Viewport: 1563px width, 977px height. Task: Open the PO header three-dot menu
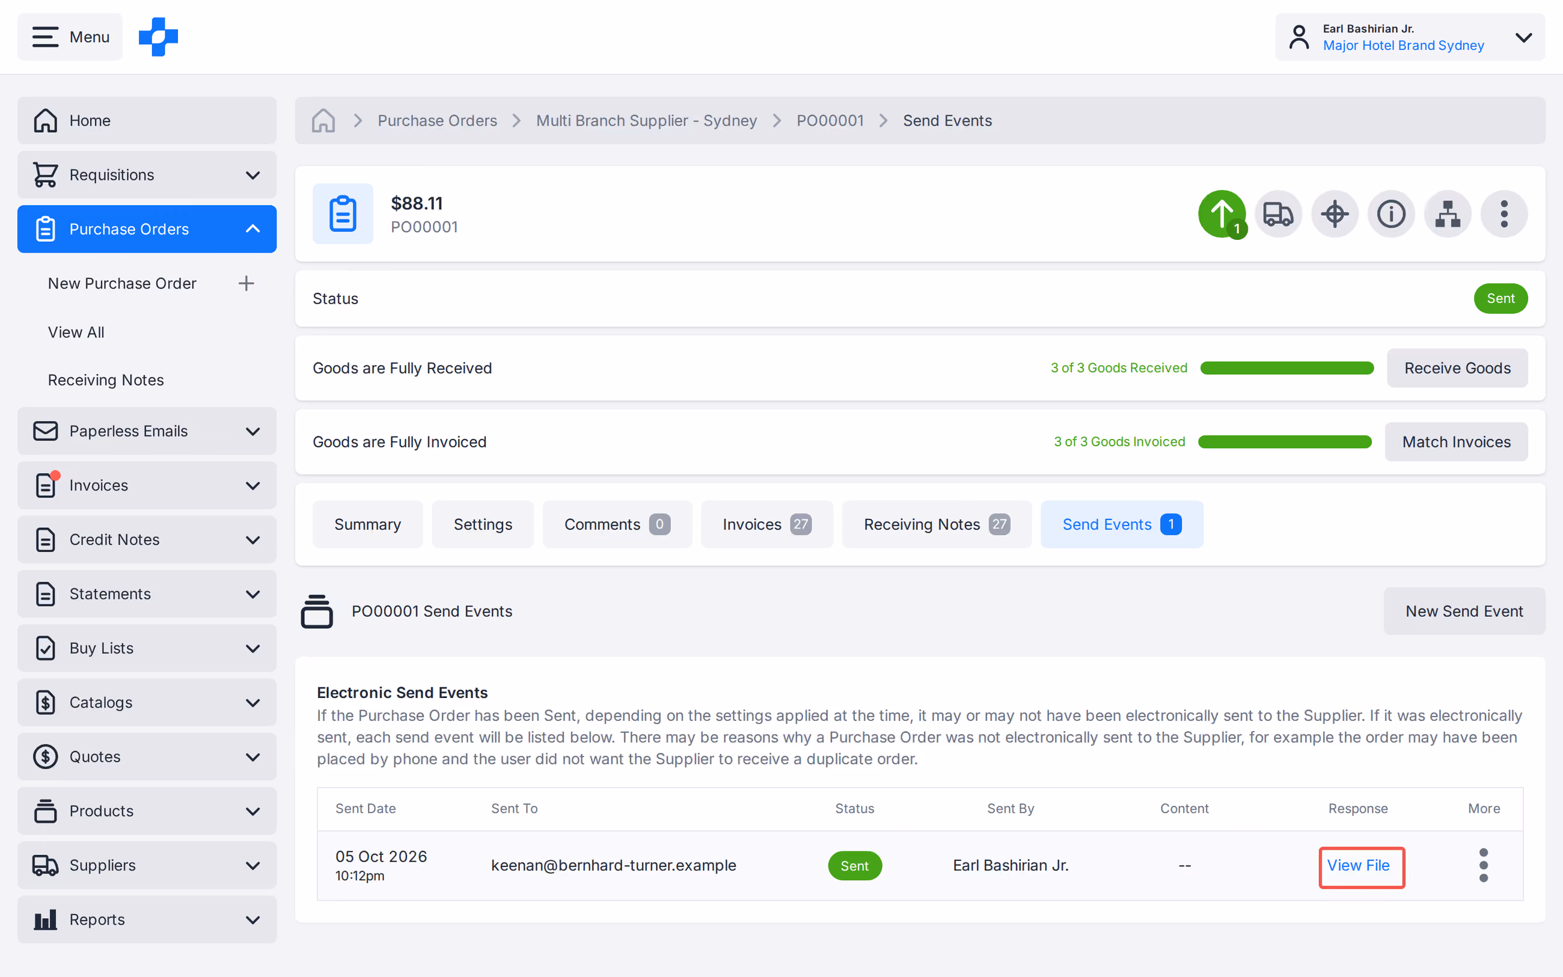[x=1504, y=214]
